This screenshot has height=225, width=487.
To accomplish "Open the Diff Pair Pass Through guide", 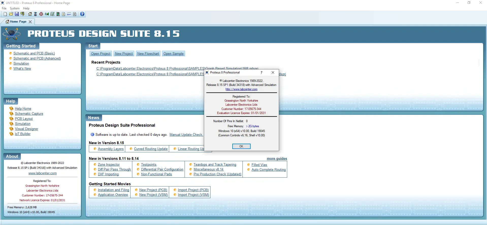I will click(114, 169).
